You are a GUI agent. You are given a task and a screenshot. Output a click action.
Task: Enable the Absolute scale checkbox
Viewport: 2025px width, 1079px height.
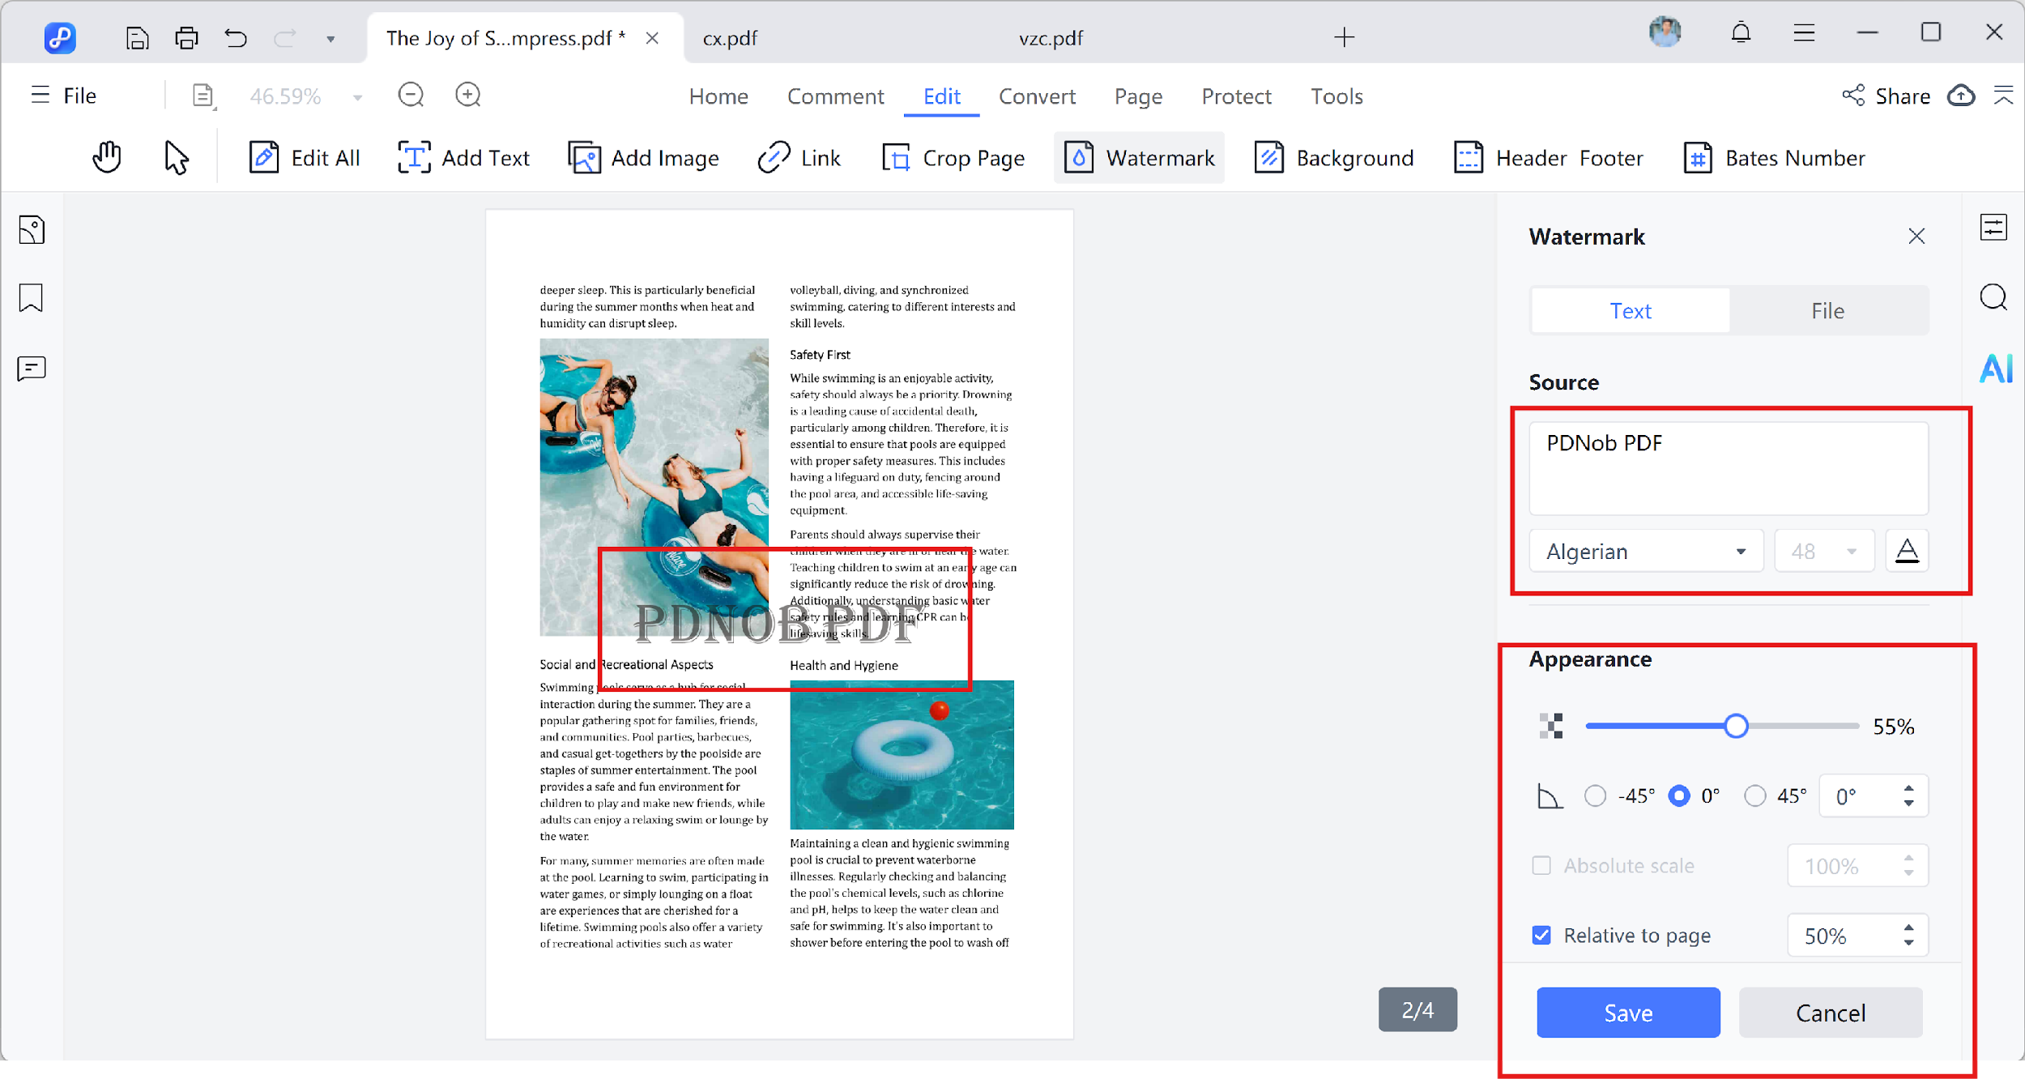tap(1541, 865)
